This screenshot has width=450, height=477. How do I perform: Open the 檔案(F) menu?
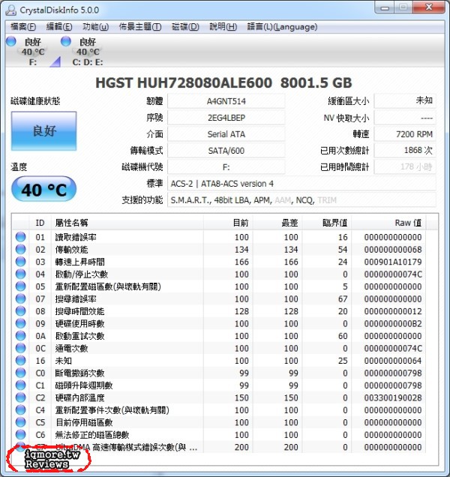click(x=23, y=27)
